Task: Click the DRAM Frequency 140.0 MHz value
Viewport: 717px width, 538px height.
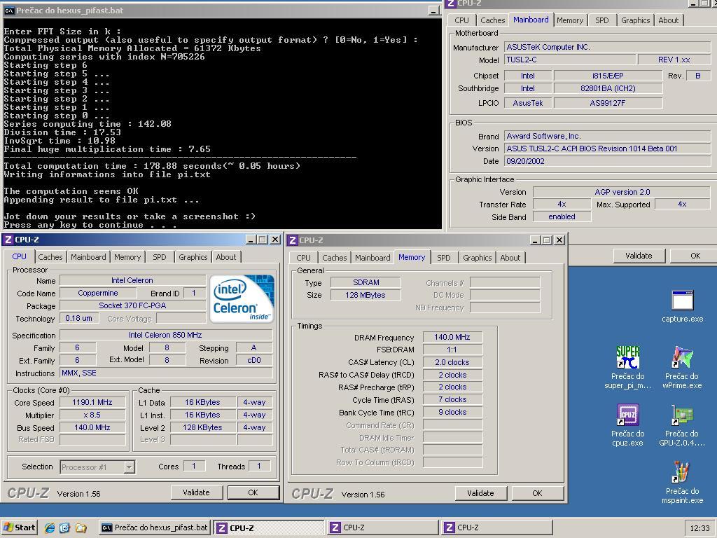Action: (452, 337)
